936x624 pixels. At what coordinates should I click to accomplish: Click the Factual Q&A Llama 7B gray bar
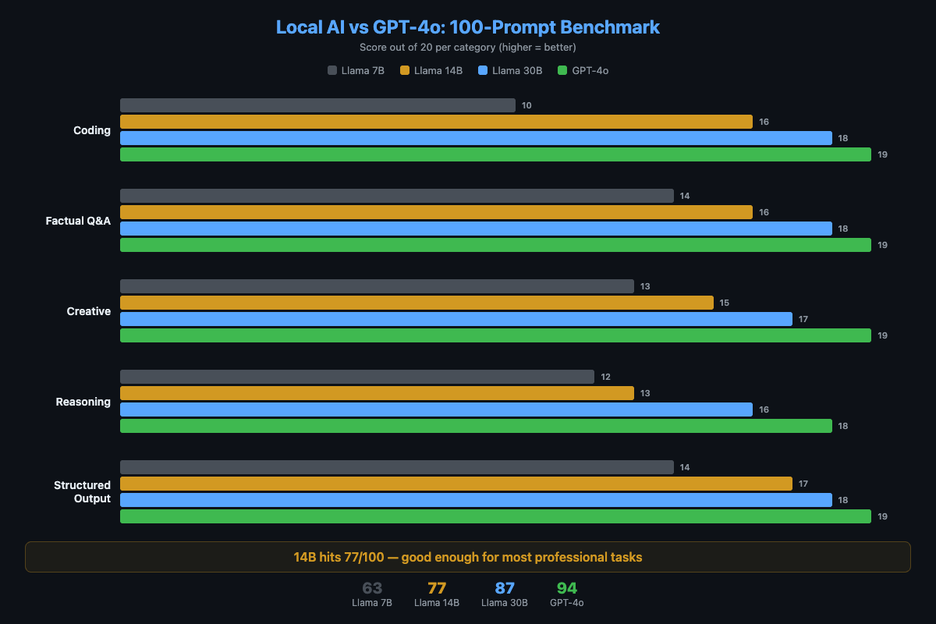(397, 196)
